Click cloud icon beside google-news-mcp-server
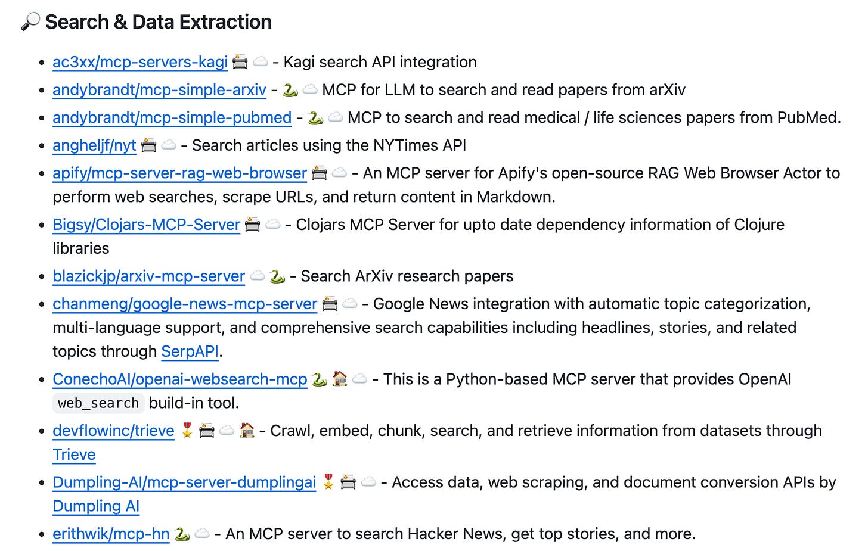Image resolution: width=868 pixels, height=551 pixels. coord(350,303)
